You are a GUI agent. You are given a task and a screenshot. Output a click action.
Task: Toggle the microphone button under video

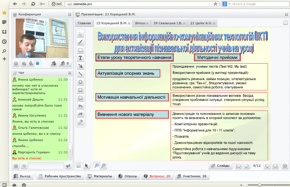[31, 64]
